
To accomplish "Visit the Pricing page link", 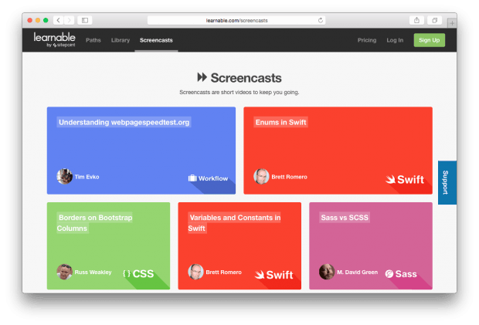I will pyautogui.click(x=367, y=39).
